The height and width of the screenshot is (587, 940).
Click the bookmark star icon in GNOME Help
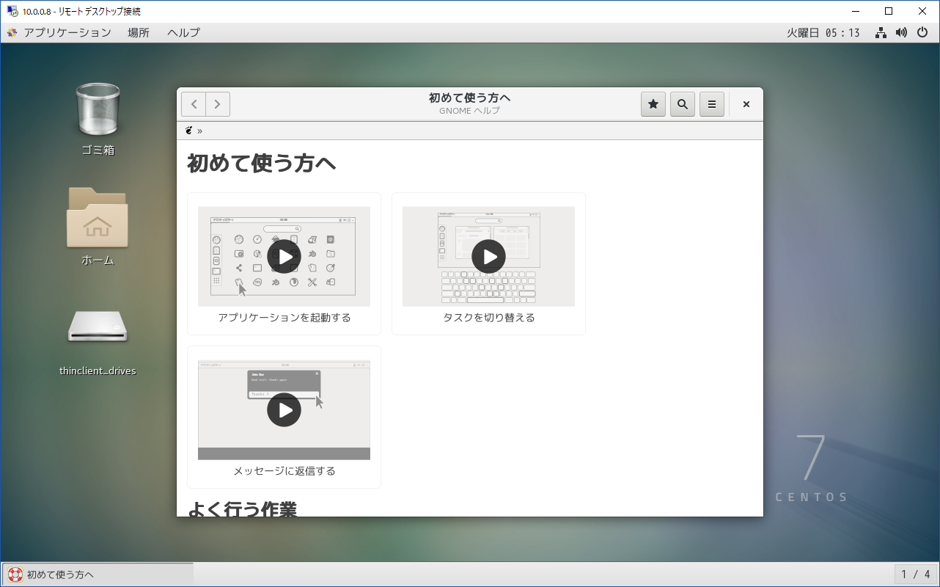click(653, 104)
